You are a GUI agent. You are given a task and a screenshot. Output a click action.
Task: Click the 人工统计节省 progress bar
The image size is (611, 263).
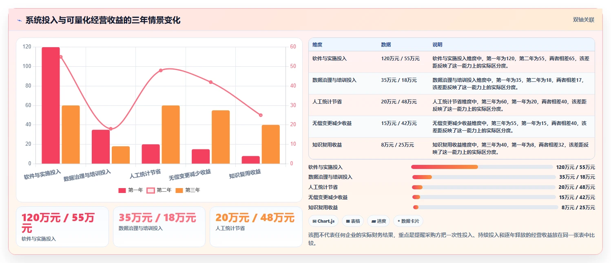(484, 187)
